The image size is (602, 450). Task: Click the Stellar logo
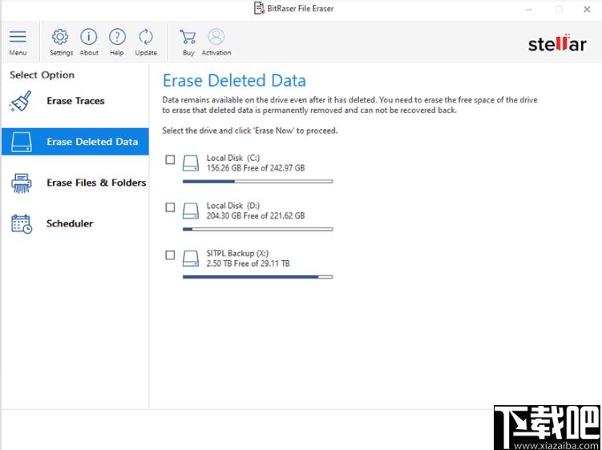pos(557,42)
